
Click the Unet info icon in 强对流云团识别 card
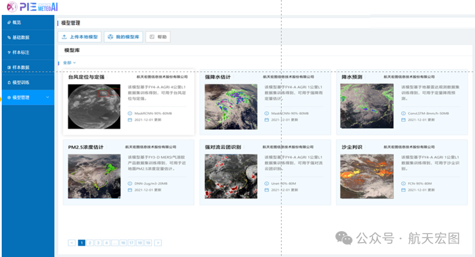tap(267, 184)
